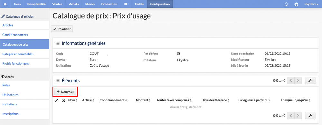This screenshot has width=322, height=125.
Task: Open the wrench settings below the table
Action: click(310, 116)
